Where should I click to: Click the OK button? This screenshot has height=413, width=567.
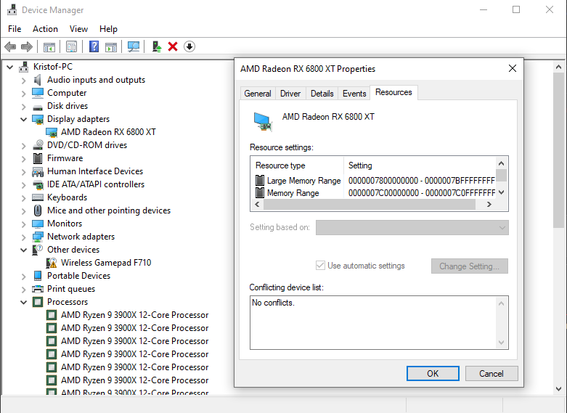(433, 373)
